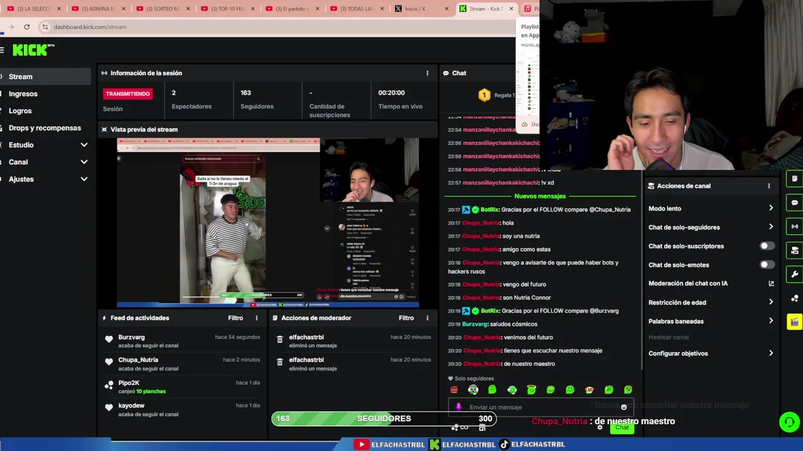Image resolution: width=803 pixels, height=451 pixels.
Task: Click Burzvarg username in chat
Action: (x=474, y=324)
